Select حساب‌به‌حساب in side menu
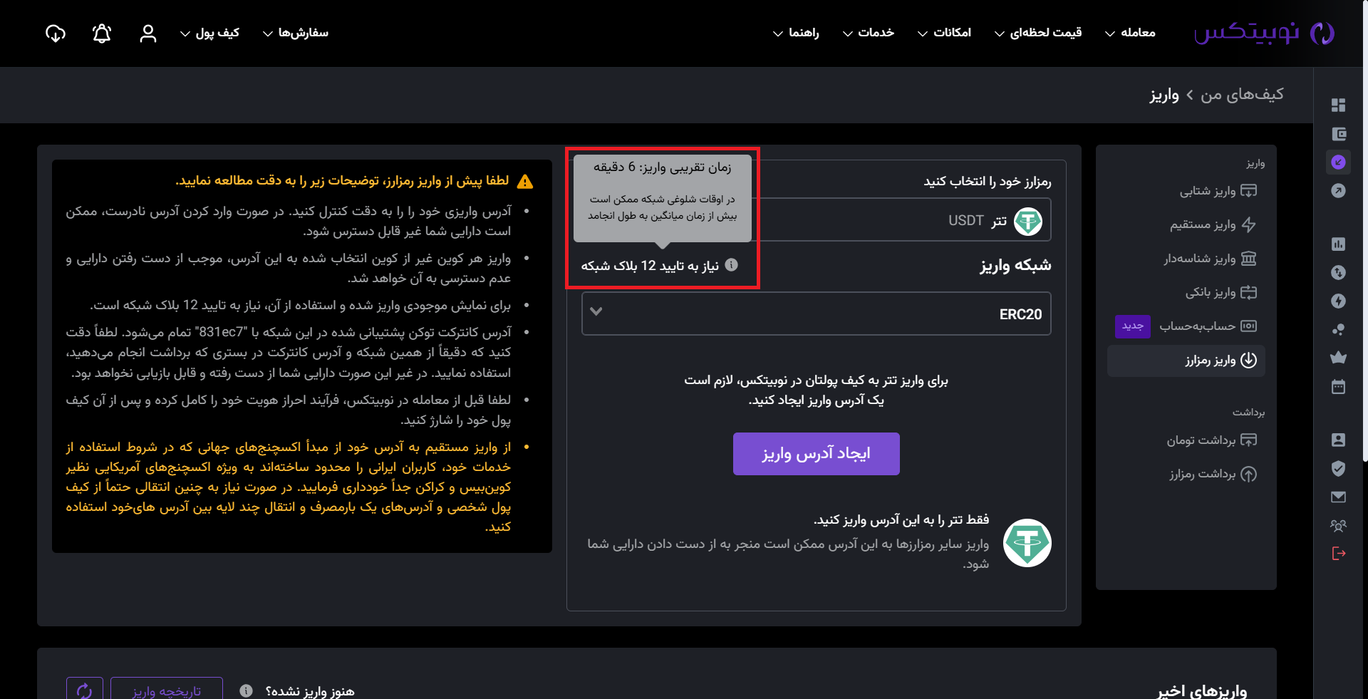1368x699 pixels. [x=1208, y=326]
